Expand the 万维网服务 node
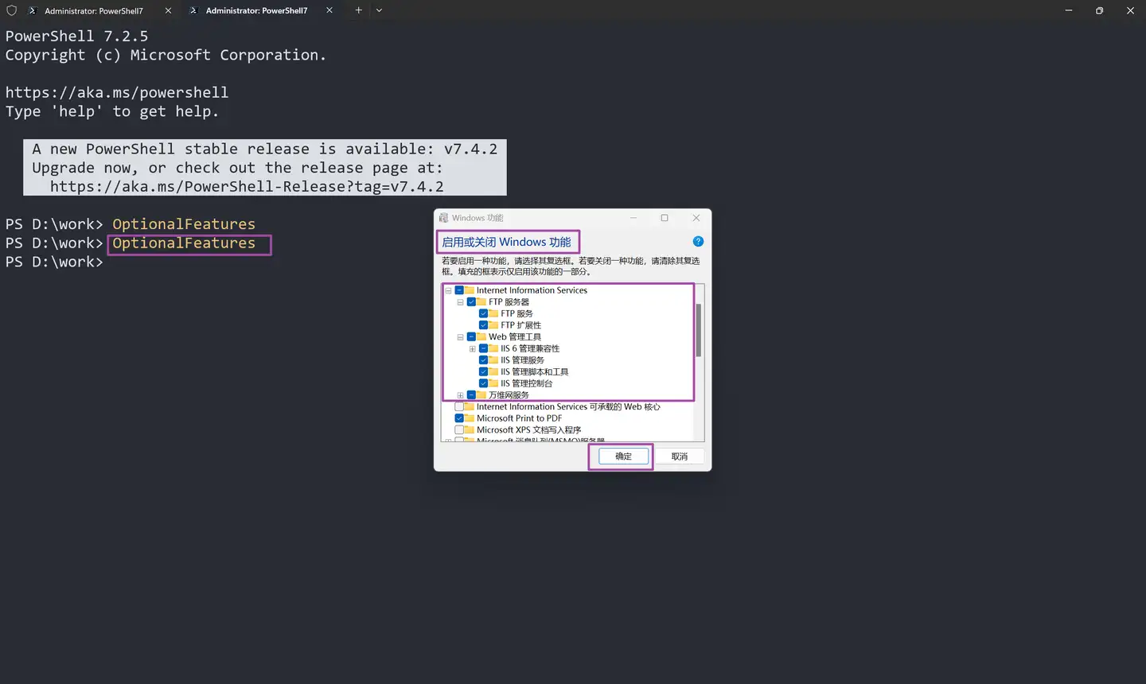The height and width of the screenshot is (684, 1146). pos(460,395)
